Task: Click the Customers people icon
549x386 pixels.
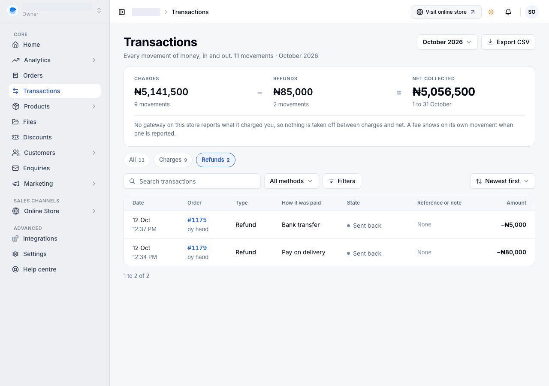Action: pos(16,153)
